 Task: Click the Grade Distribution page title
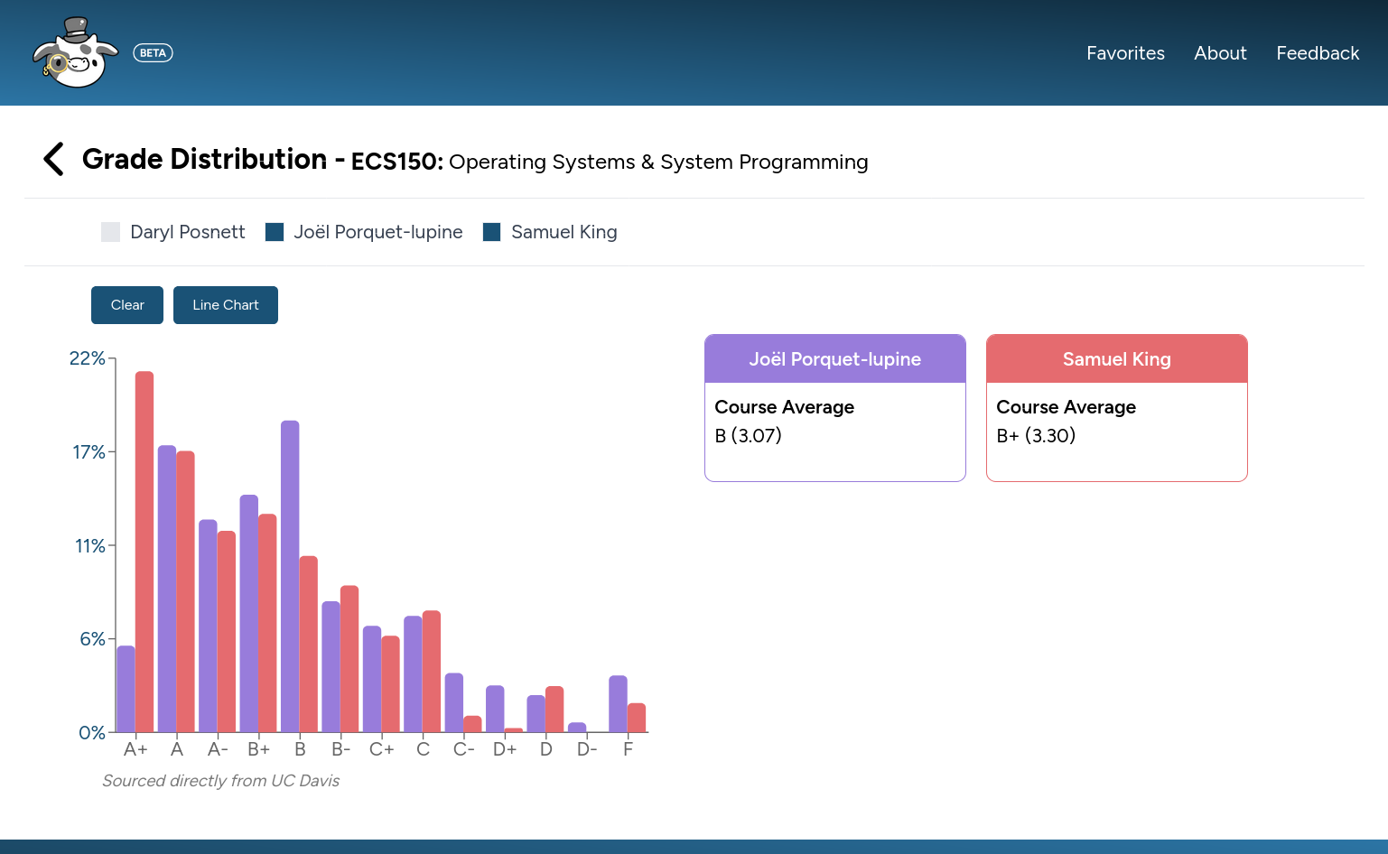(x=204, y=160)
